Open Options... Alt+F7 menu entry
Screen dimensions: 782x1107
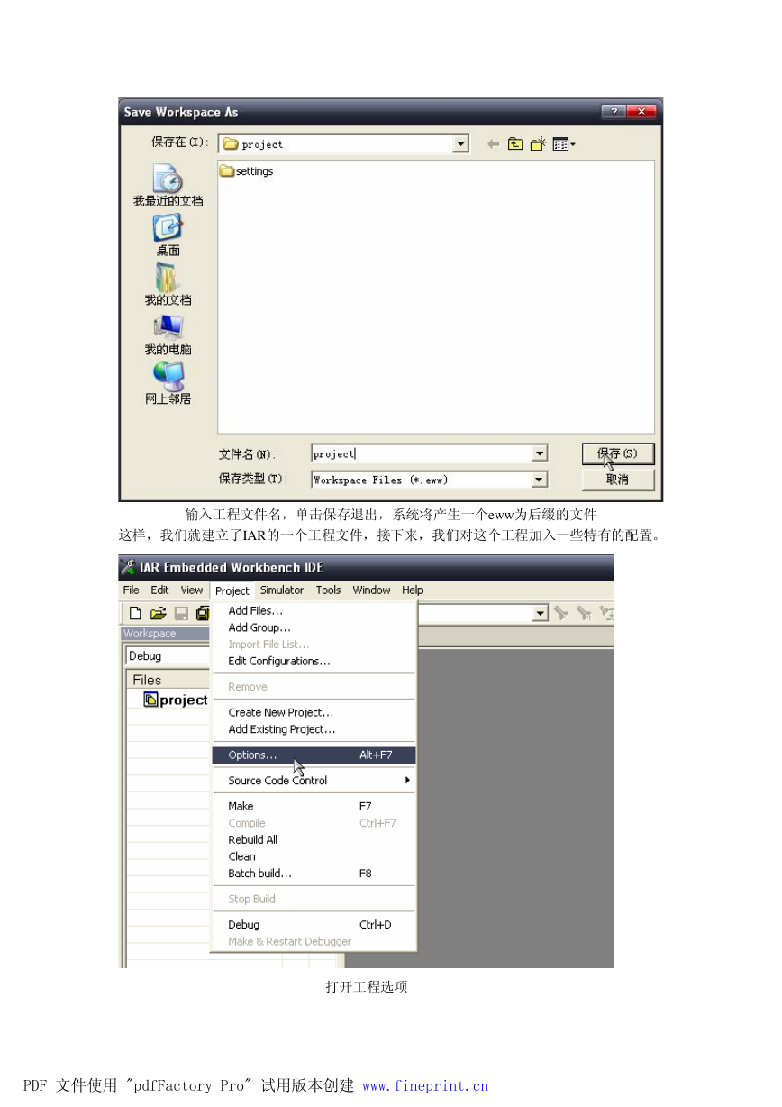(313, 755)
